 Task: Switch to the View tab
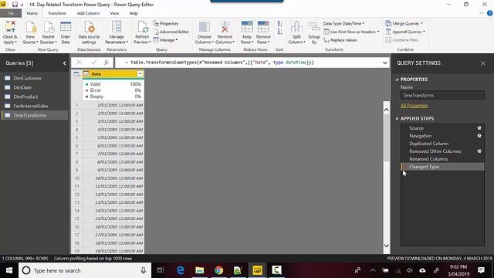(x=114, y=13)
